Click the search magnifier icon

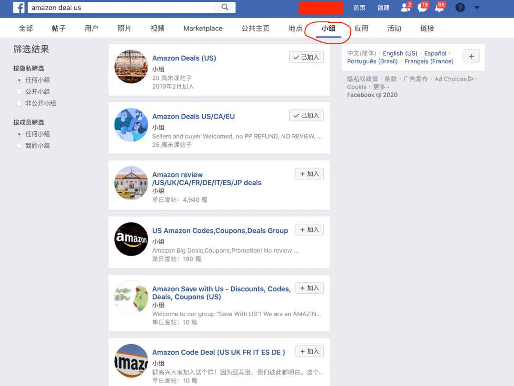[225, 7]
